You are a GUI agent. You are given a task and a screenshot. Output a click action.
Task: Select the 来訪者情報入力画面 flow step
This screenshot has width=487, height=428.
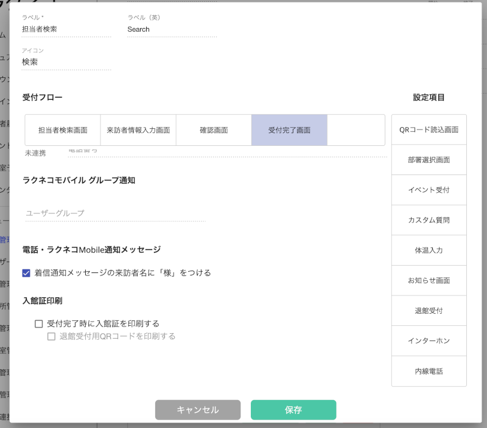[138, 130]
